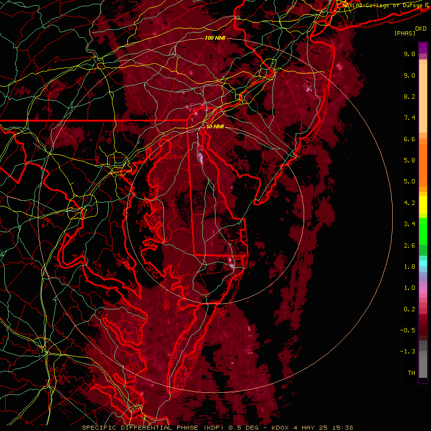This screenshot has height=431, width=431.
Task: Click the cyan segment of color bar
Action: coord(423,263)
